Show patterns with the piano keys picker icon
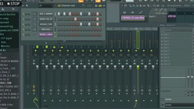Viewport: 194px width, 109px height. pyautogui.click(x=125, y=12)
